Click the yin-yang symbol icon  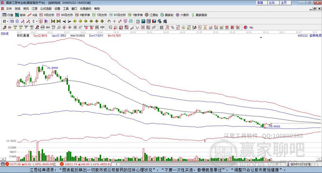246,27
